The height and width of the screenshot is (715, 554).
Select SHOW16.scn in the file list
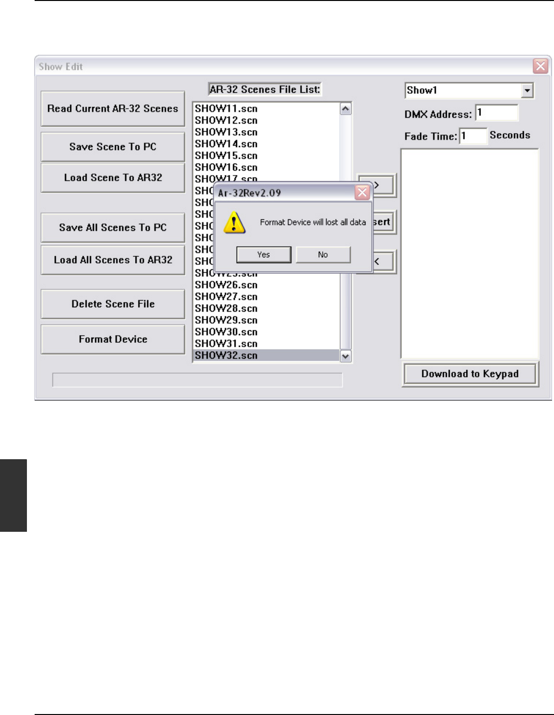pyautogui.click(x=267, y=167)
